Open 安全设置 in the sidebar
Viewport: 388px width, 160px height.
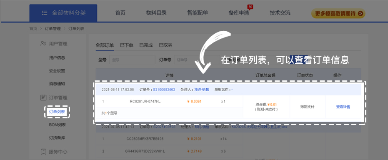[57, 71]
